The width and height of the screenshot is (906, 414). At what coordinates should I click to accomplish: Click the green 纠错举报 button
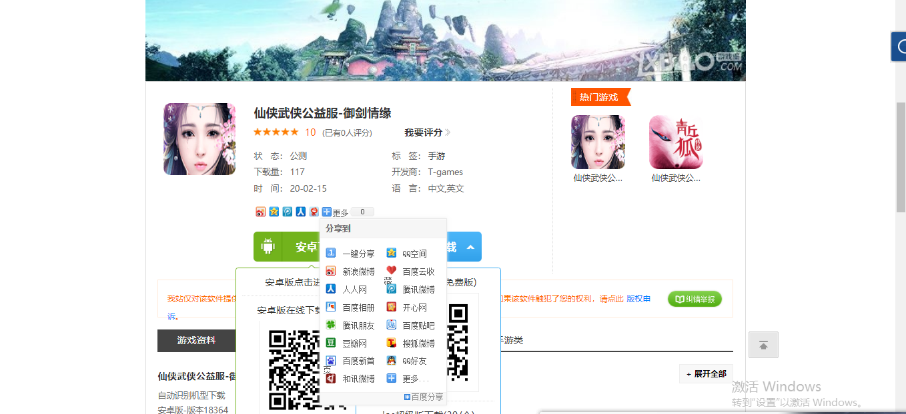pyautogui.click(x=695, y=300)
